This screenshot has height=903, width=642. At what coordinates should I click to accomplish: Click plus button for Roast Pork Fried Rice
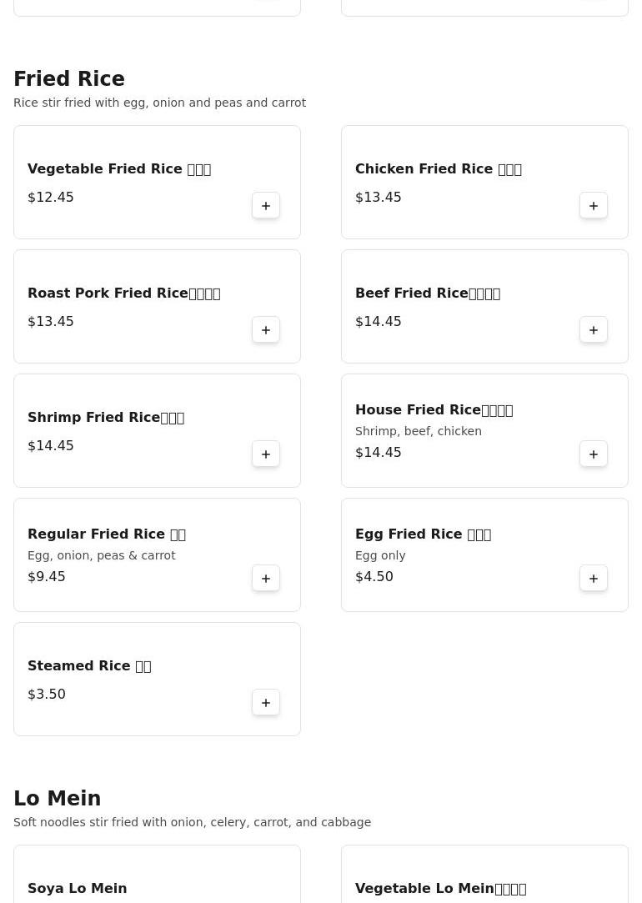[x=266, y=330]
